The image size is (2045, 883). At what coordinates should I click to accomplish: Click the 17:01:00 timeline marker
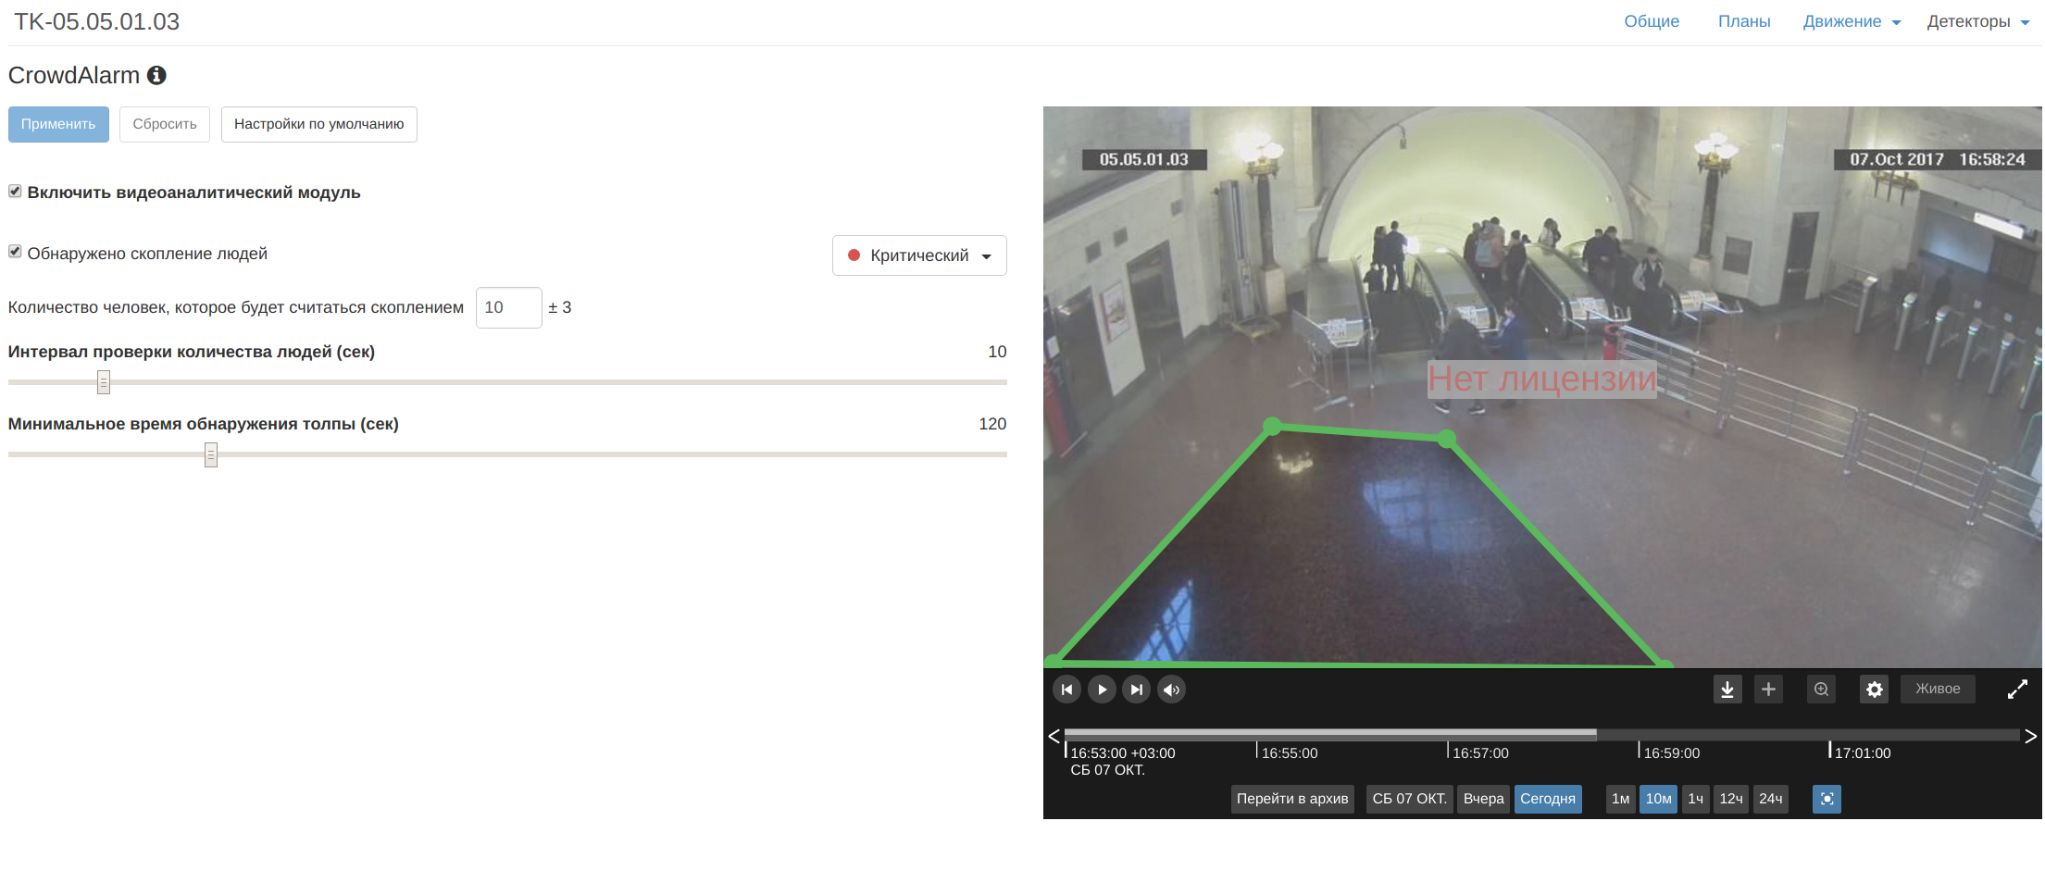pos(1862,752)
